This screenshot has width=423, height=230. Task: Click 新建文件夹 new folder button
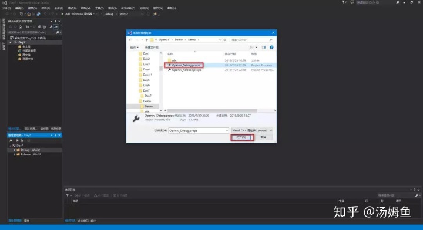point(152,48)
